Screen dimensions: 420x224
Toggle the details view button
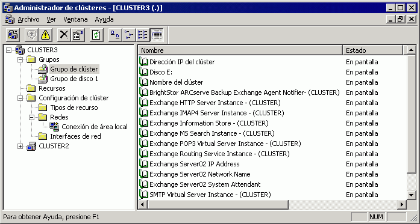point(157,35)
